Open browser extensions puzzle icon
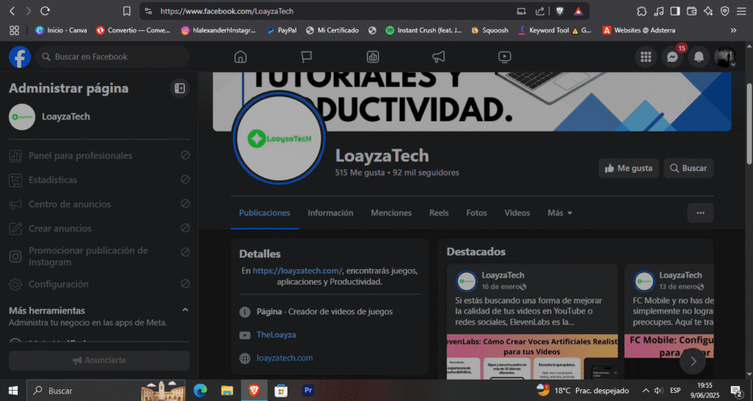 (641, 10)
